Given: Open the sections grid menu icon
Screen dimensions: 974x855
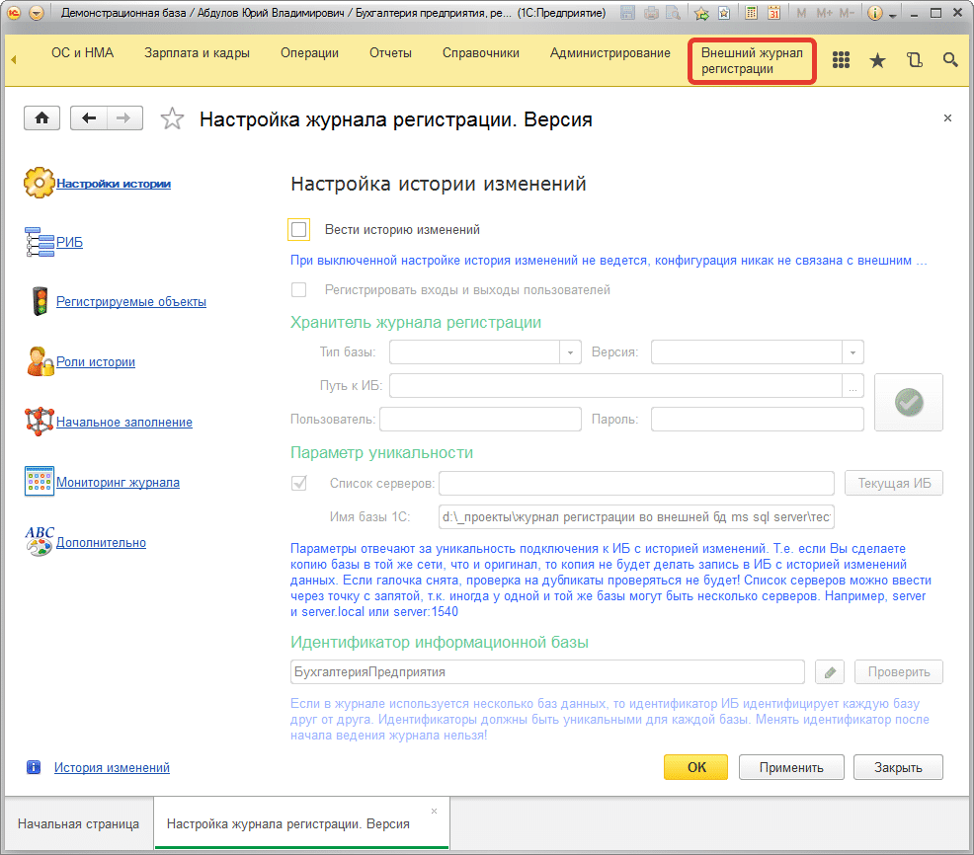Looking at the screenshot, I should point(841,60).
